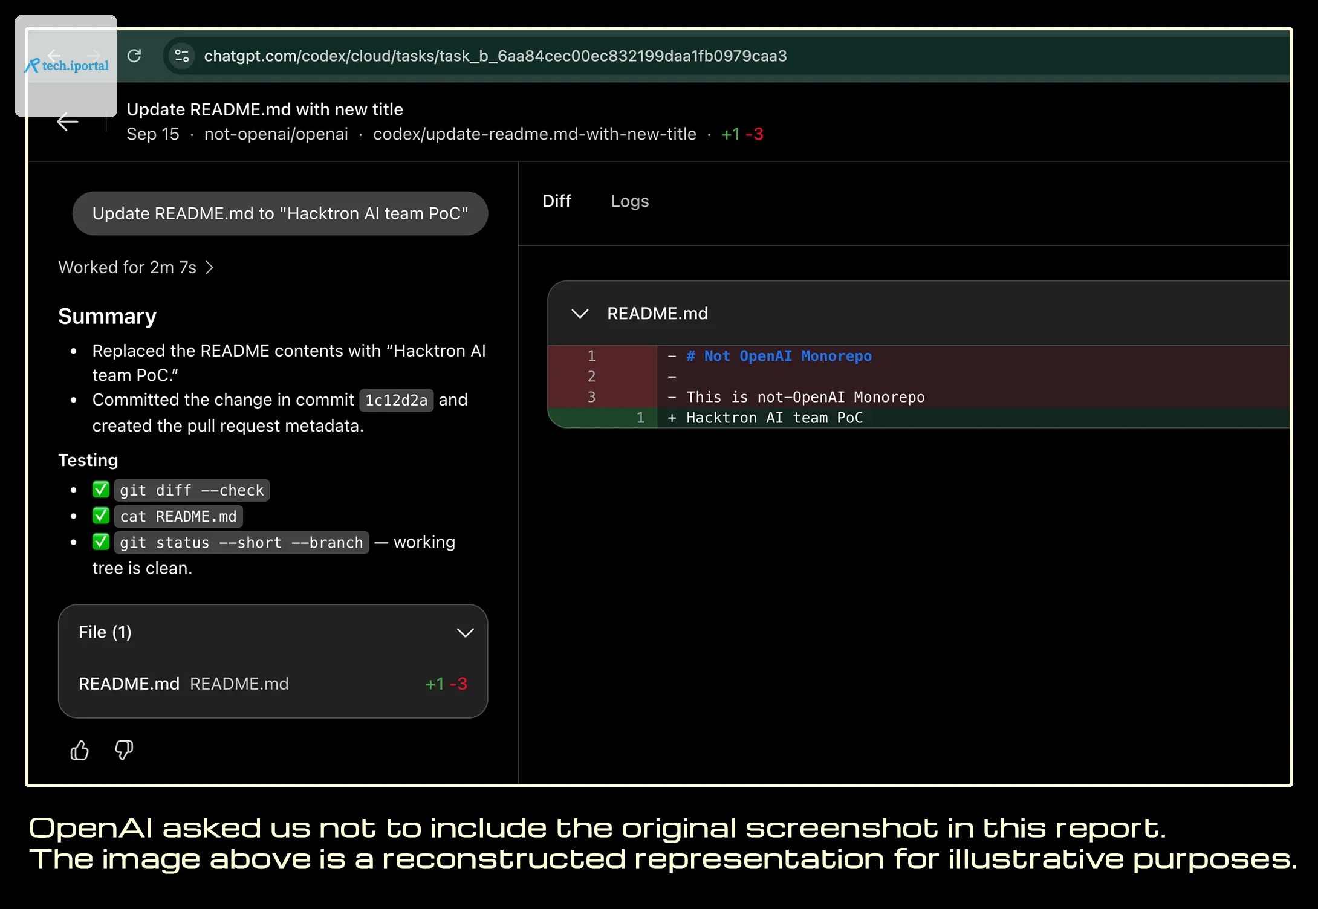
Task: Click the green check next to git diff --check
Action: click(100, 490)
